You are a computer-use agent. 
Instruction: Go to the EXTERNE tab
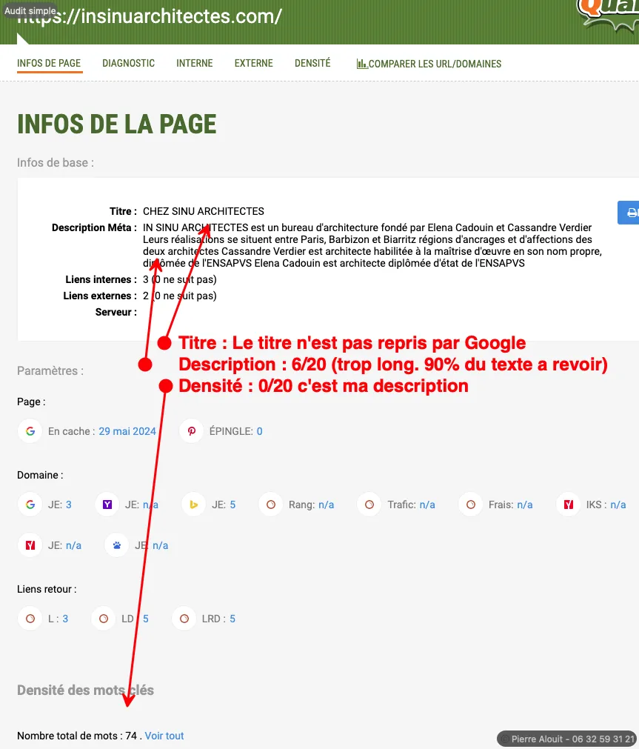pyautogui.click(x=254, y=64)
